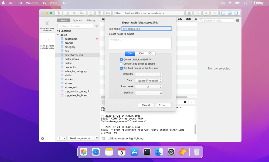This screenshot has height=162, width=269.
Task: Expand the Functions tree group
Action: 58,31
